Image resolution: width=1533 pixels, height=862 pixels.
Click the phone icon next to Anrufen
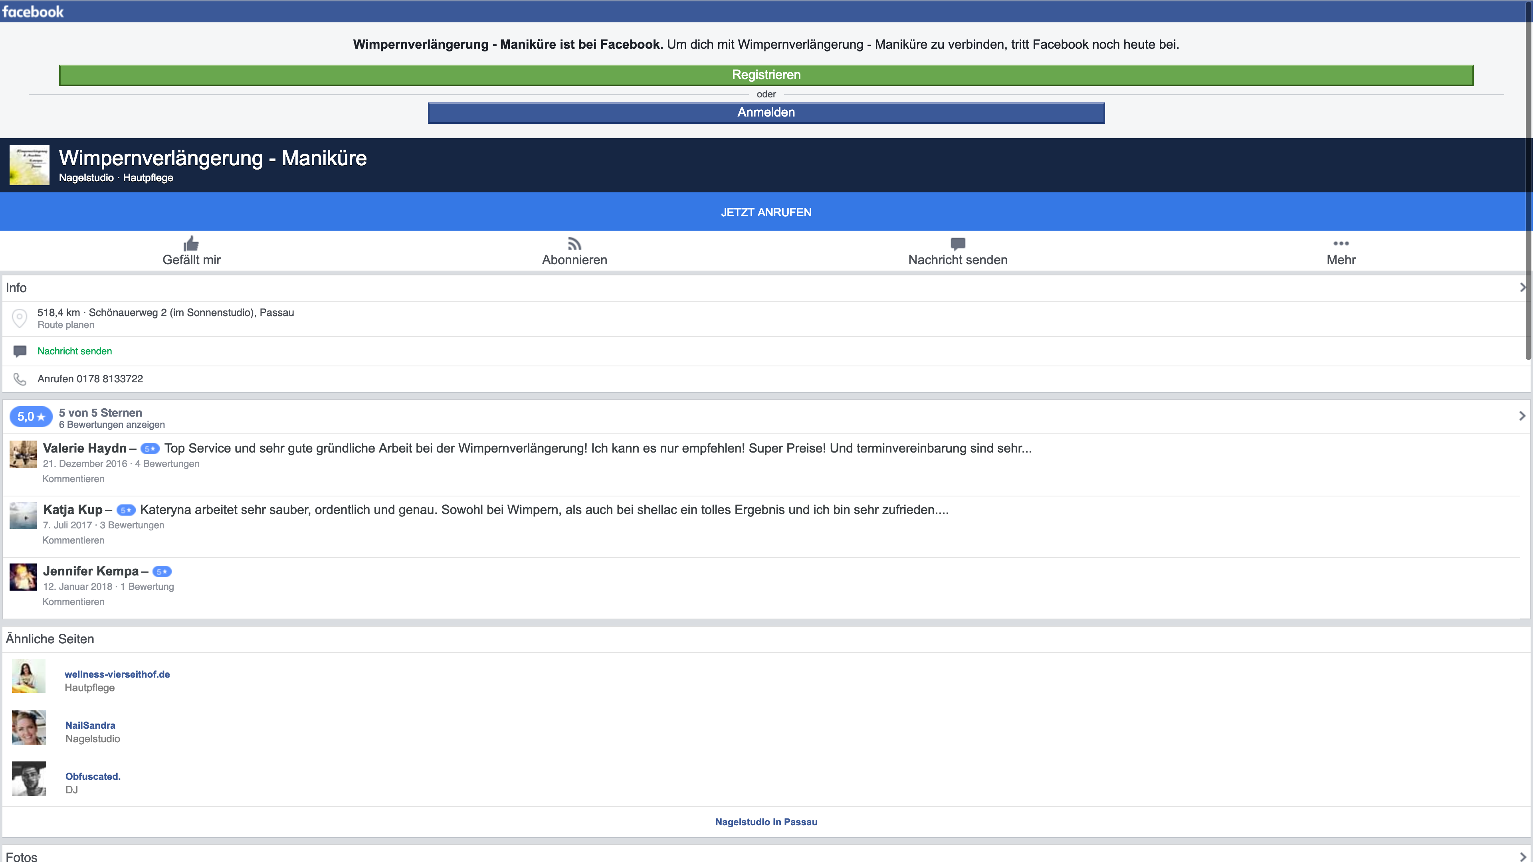coord(20,379)
